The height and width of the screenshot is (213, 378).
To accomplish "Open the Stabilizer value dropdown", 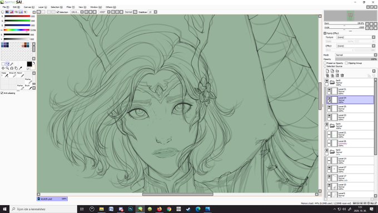I will click(156, 12).
